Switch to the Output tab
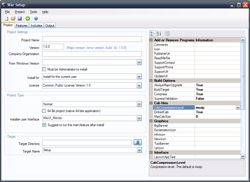The width and height of the screenshot is (250, 182). coord(50,26)
